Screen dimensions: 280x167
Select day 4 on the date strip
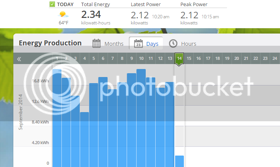coord(84,58)
